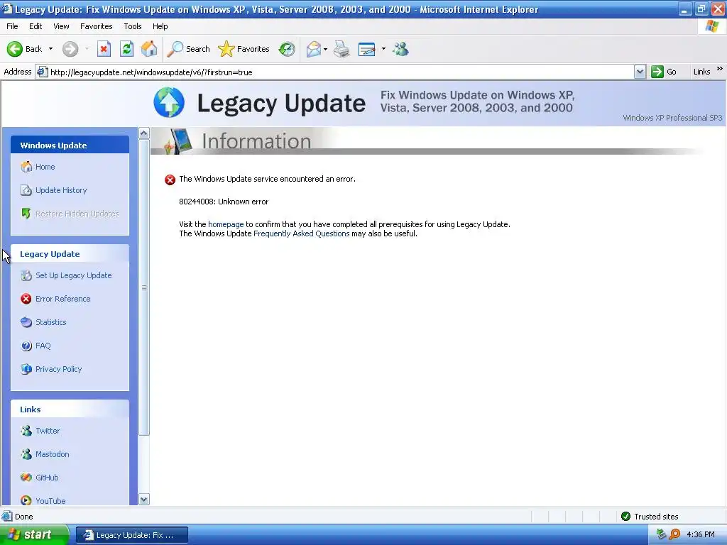
Task: Click the Twitter people icon
Action: [26, 431]
